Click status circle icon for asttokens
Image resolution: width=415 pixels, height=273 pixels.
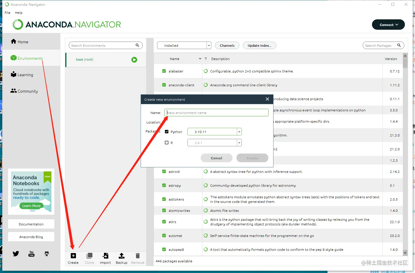(x=206, y=199)
